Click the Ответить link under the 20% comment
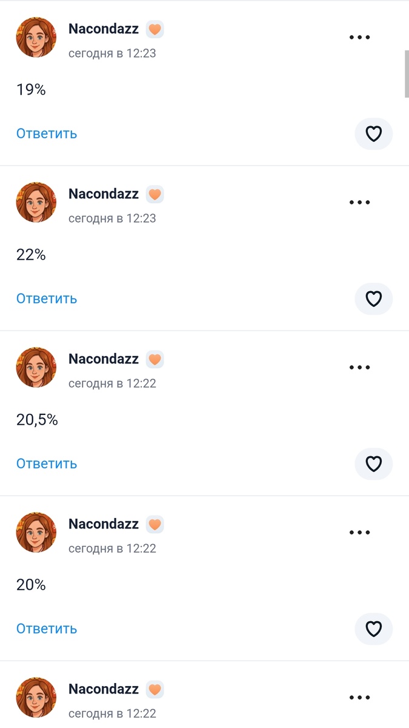This screenshot has height=728, width=409. coord(47,629)
